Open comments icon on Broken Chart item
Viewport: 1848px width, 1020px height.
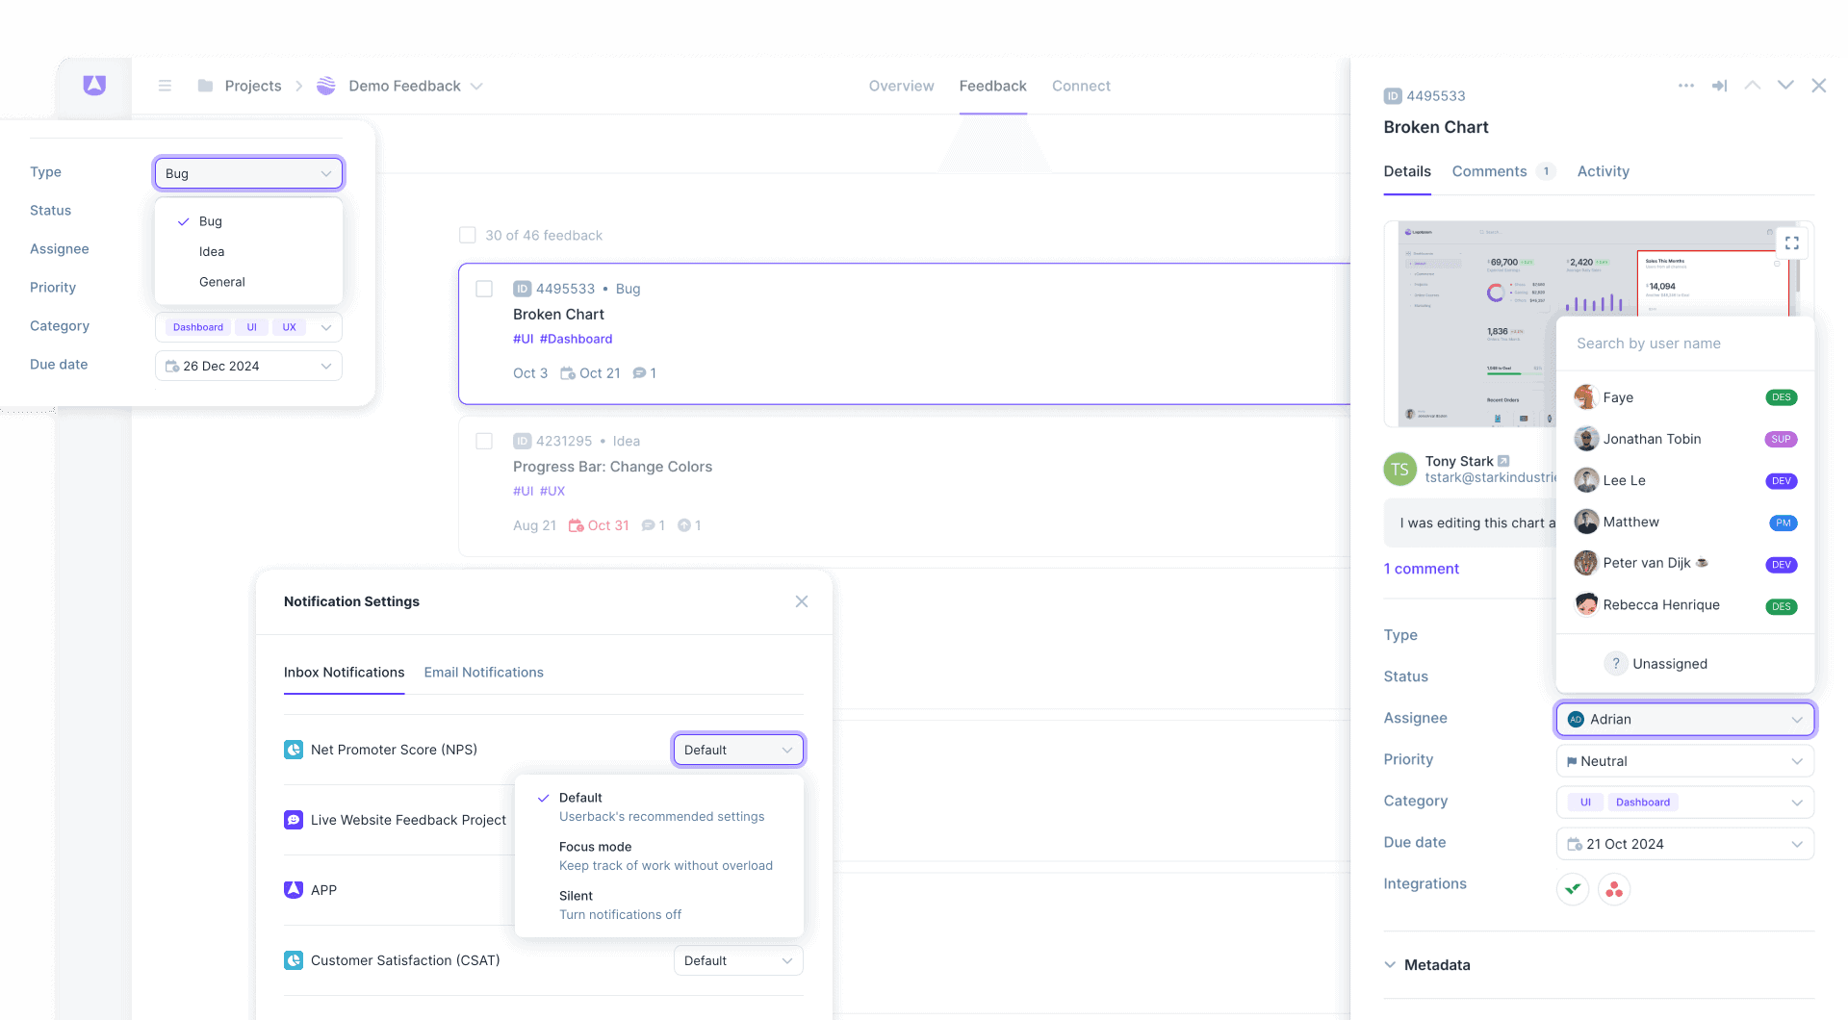(x=639, y=373)
